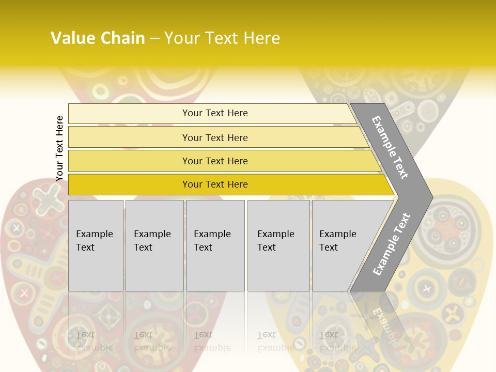The image size is (496, 372).
Task: Select the darkest gold bar at the bottom
Action: (215, 184)
